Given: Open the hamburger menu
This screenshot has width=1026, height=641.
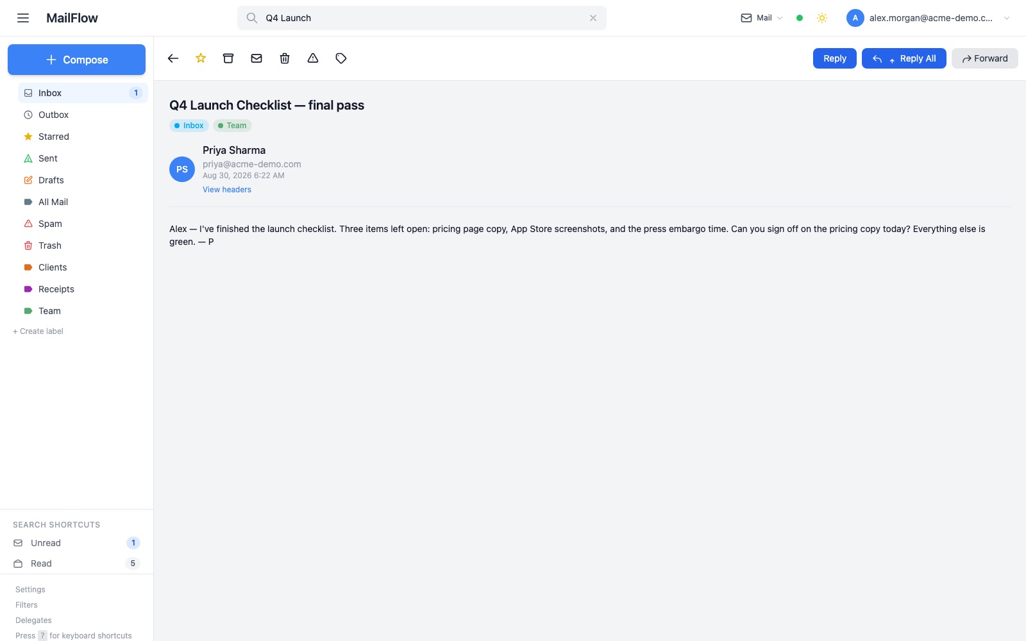Looking at the screenshot, I should pyautogui.click(x=23, y=18).
